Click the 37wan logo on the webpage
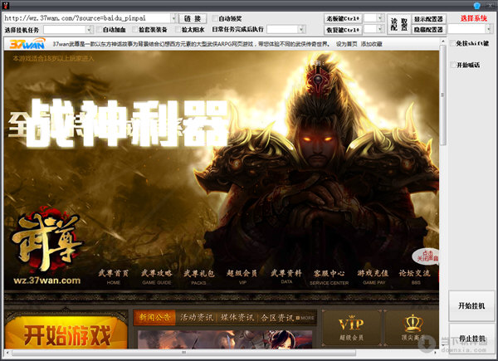The height and width of the screenshot is (361, 498). pos(27,44)
